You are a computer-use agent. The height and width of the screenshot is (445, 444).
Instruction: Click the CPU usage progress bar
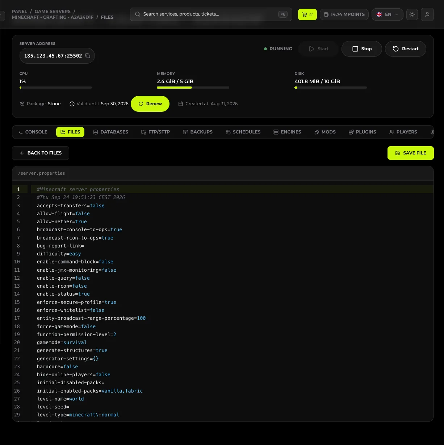click(x=56, y=88)
